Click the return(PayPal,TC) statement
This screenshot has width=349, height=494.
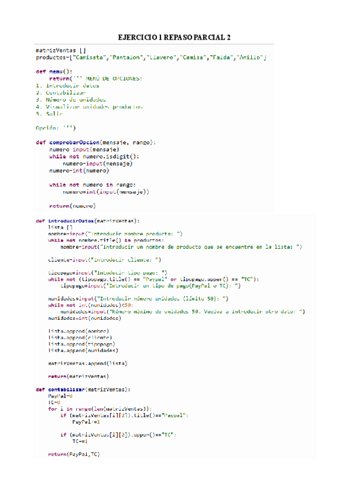74,454
